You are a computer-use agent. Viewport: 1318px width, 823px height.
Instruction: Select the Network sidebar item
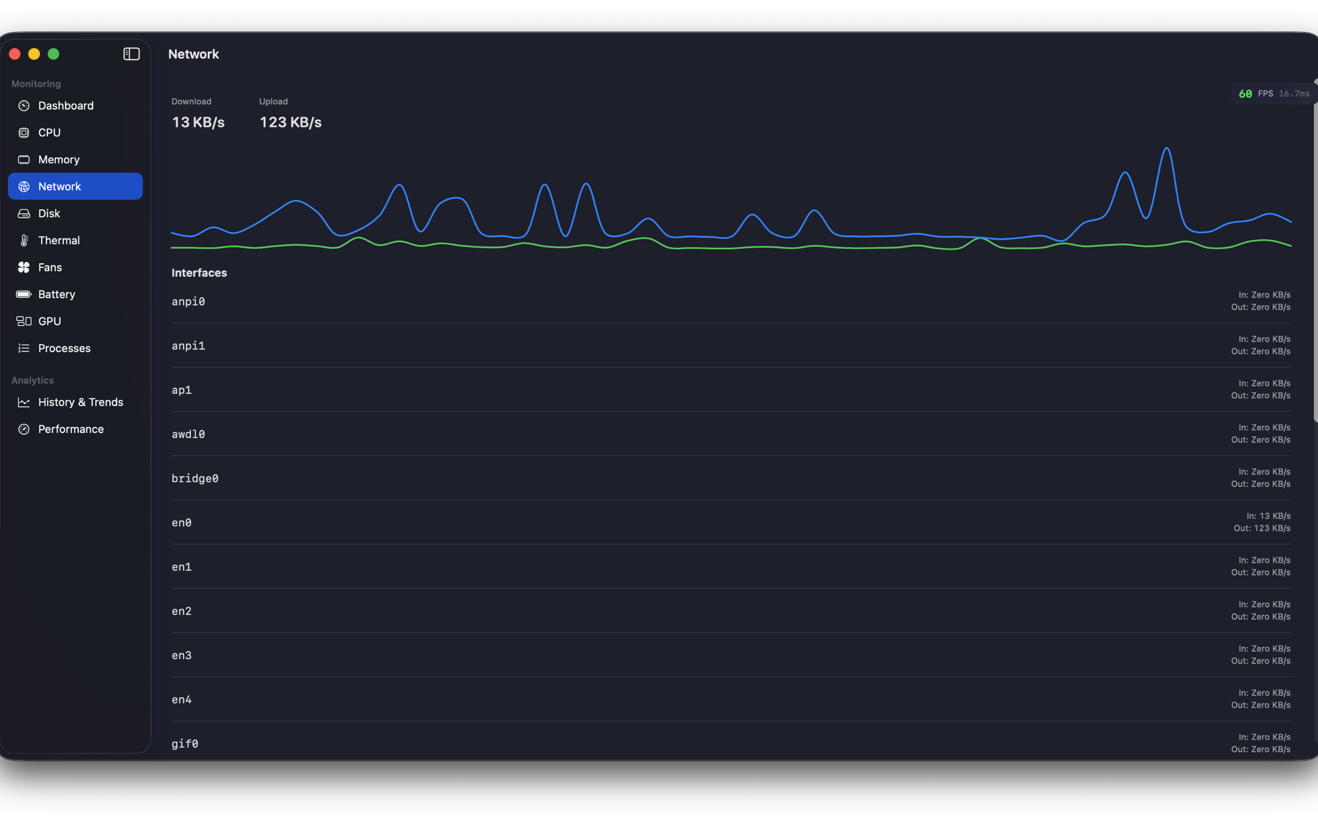tap(75, 187)
